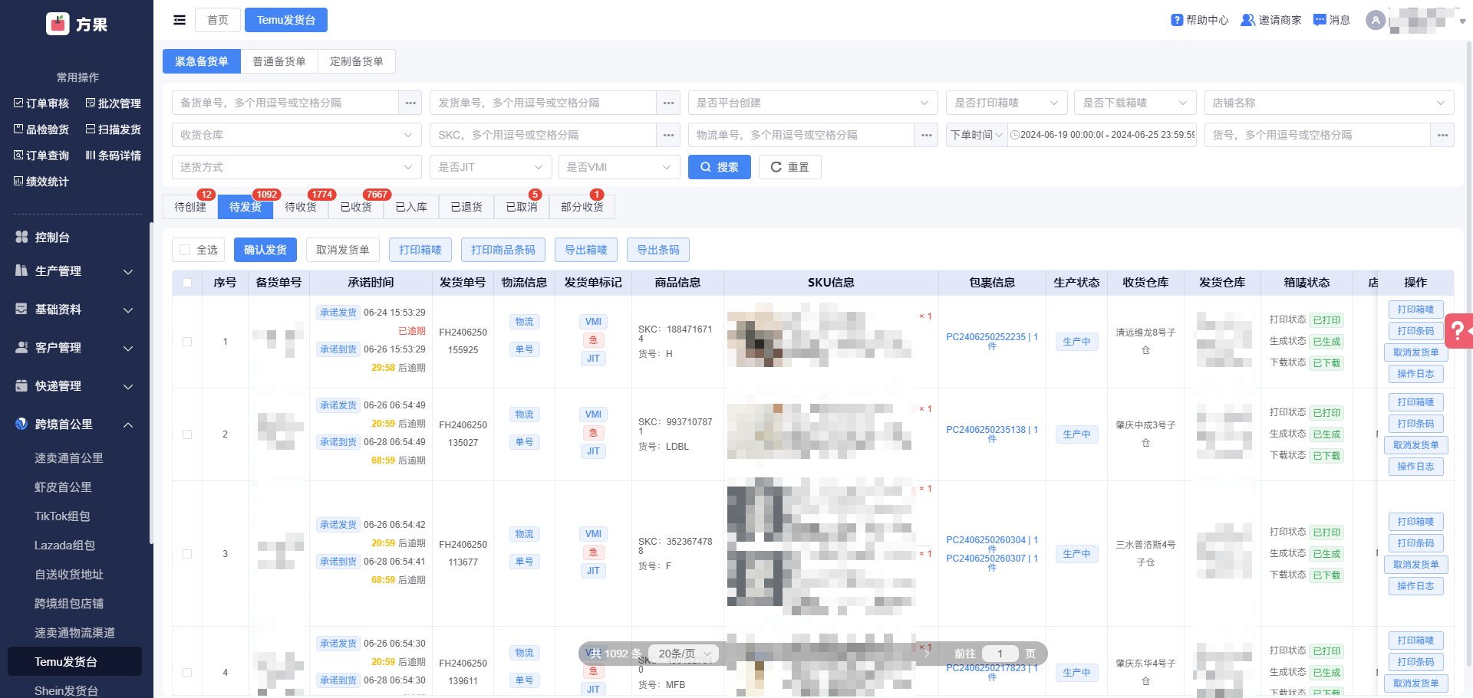Click the 备货单号 search input field
Viewport: 1473px width, 698px height.
coord(285,103)
